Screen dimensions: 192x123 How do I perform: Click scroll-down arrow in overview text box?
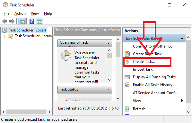click(x=109, y=80)
